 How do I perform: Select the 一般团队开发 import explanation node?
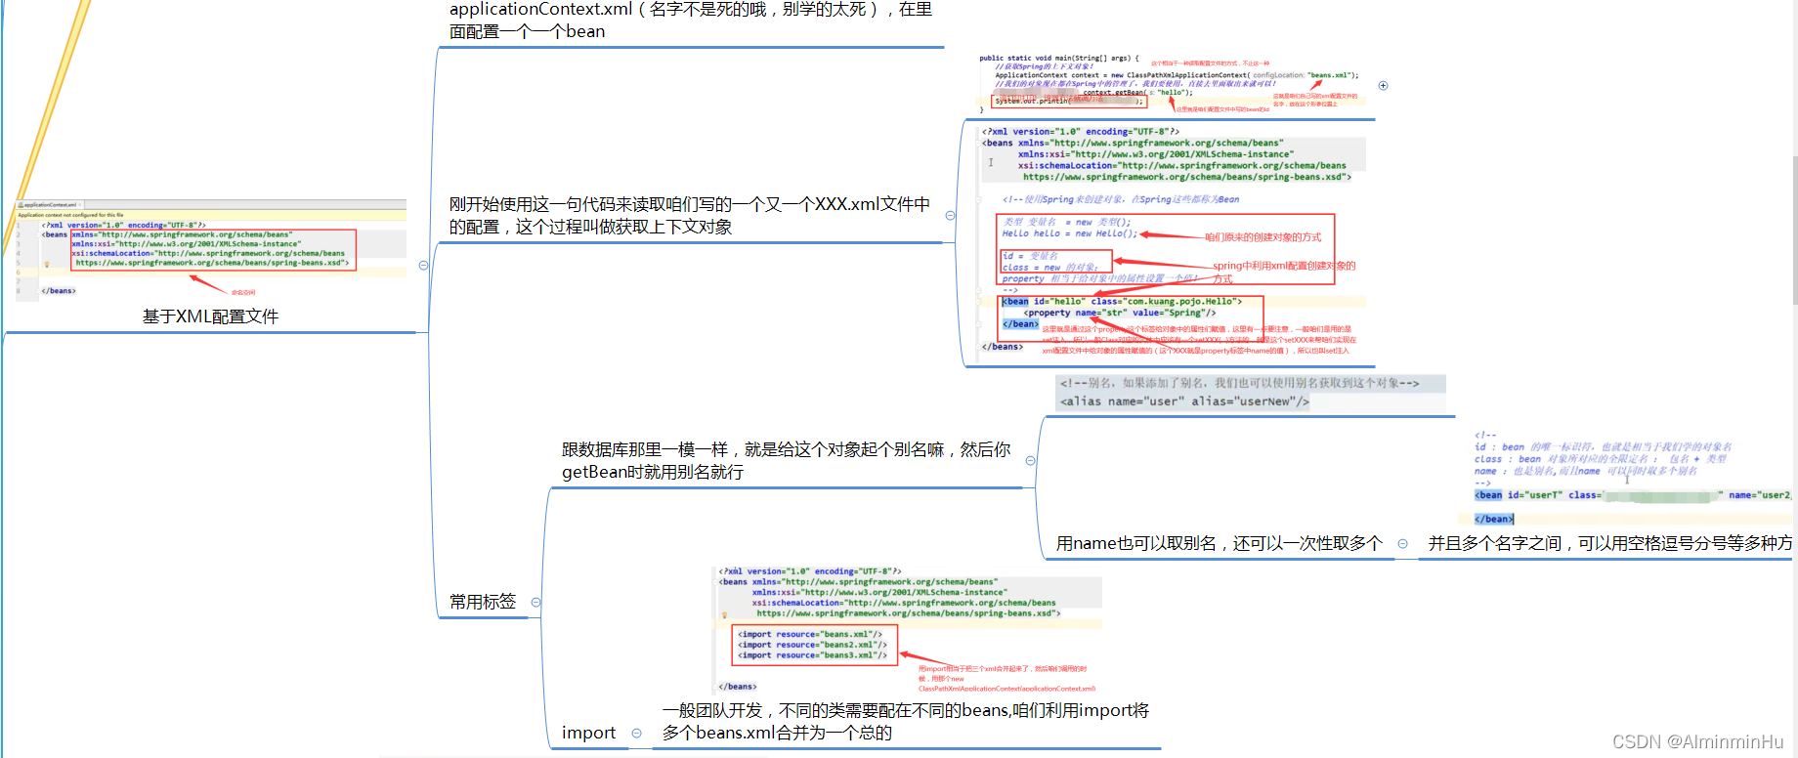coord(906,722)
